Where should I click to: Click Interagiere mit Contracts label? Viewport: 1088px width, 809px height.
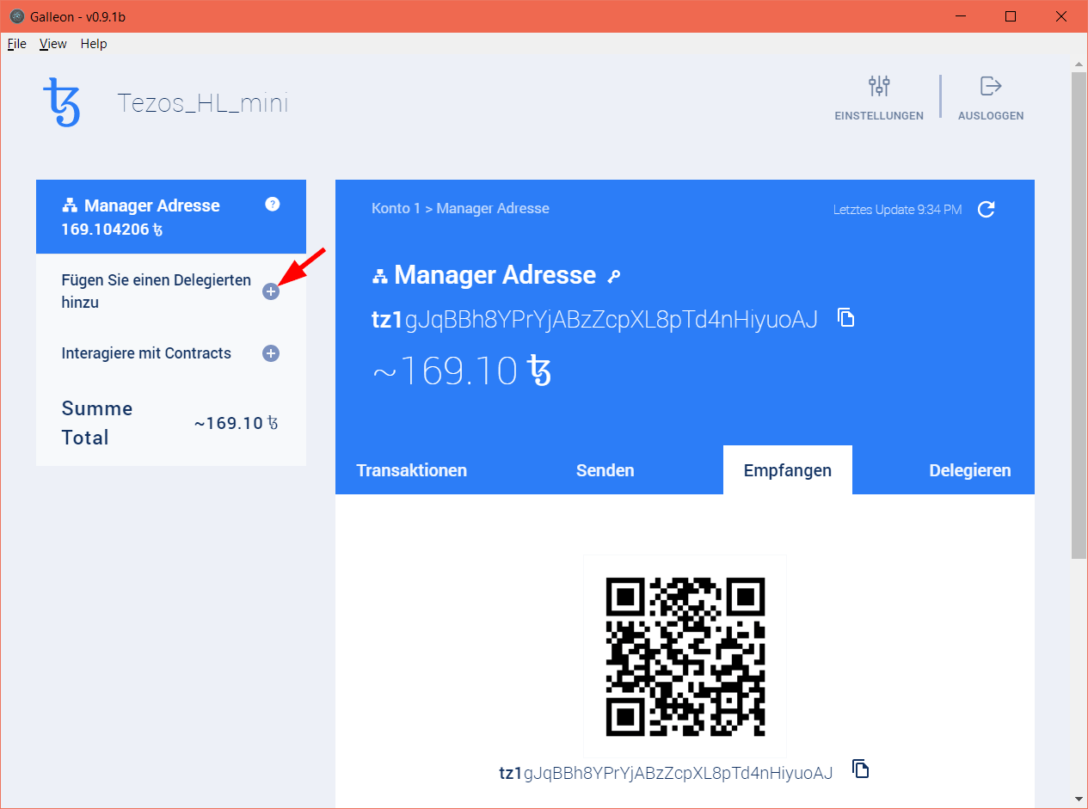tap(146, 353)
